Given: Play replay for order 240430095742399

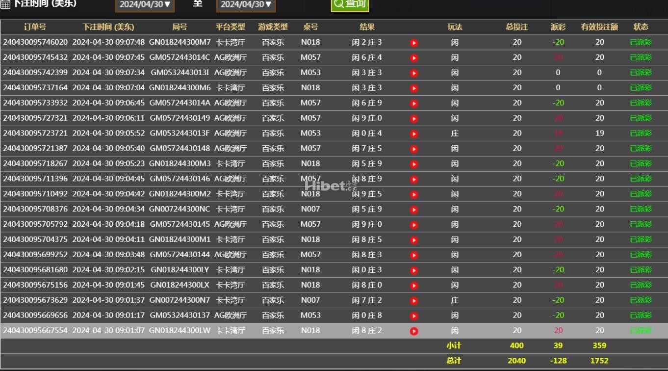Looking at the screenshot, I should click(x=414, y=73).
